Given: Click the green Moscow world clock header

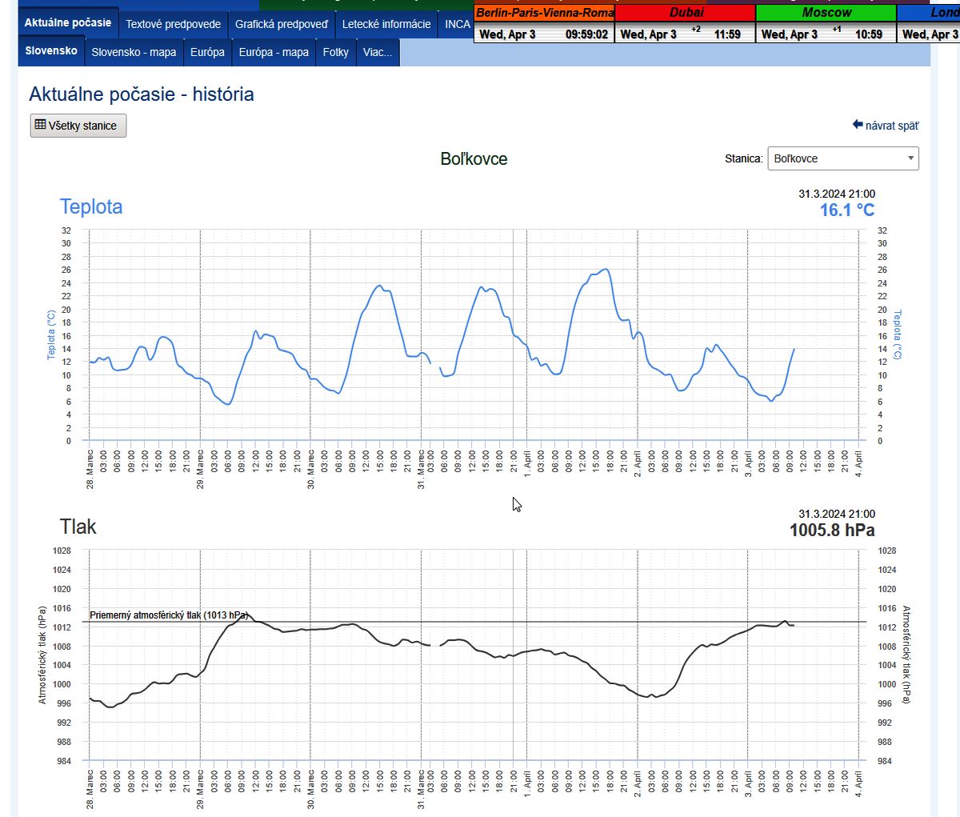Looking at the screenshot, I should click(x=826, y=13).
